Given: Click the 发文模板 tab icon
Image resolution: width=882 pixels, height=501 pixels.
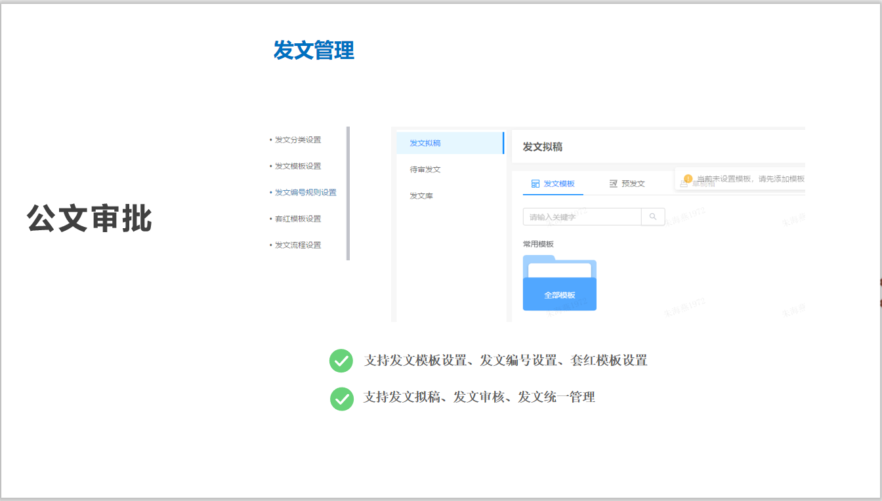Looking at the screenshot, I should [x=535, y=184].
